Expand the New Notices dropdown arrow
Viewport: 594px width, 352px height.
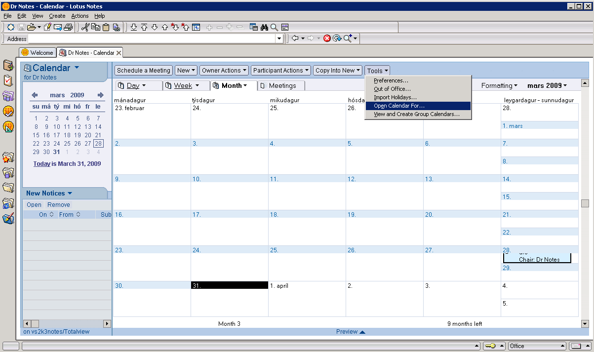click(x=70, y=194)
